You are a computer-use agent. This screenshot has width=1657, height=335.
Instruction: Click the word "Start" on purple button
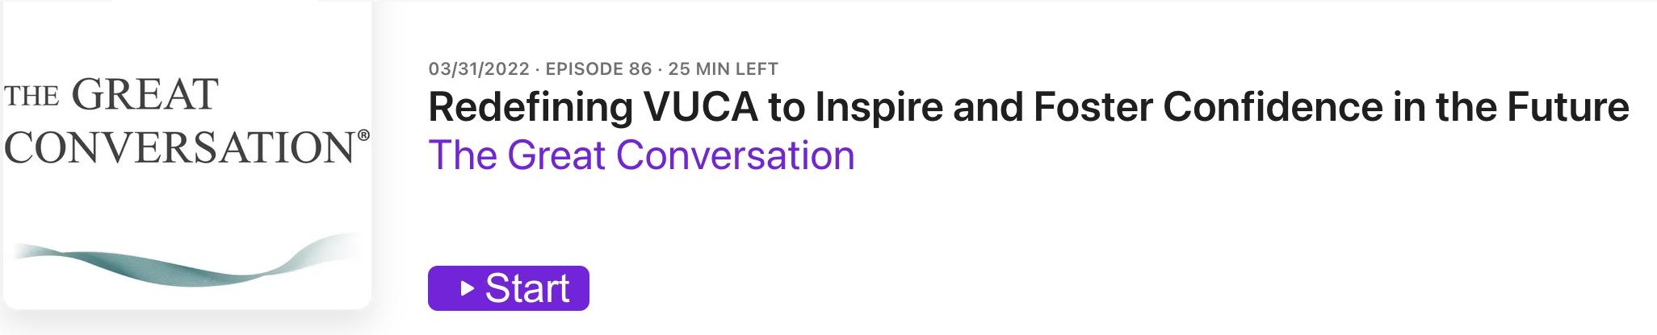click(x=527, y=288)
